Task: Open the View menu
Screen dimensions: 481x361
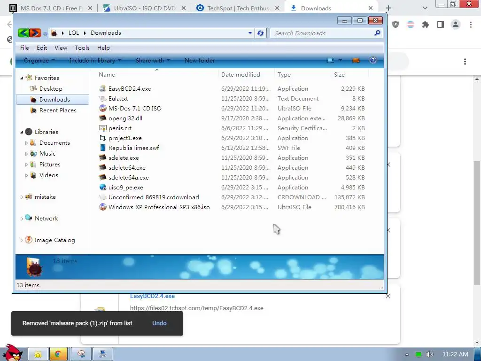Action: 61,47
